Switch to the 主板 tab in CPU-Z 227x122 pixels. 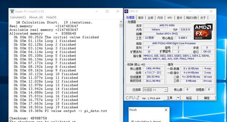(151, 18)
